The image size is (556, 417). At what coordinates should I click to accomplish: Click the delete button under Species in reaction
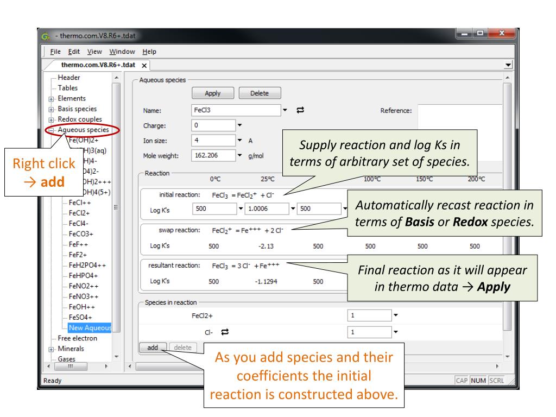pos(182,347)
